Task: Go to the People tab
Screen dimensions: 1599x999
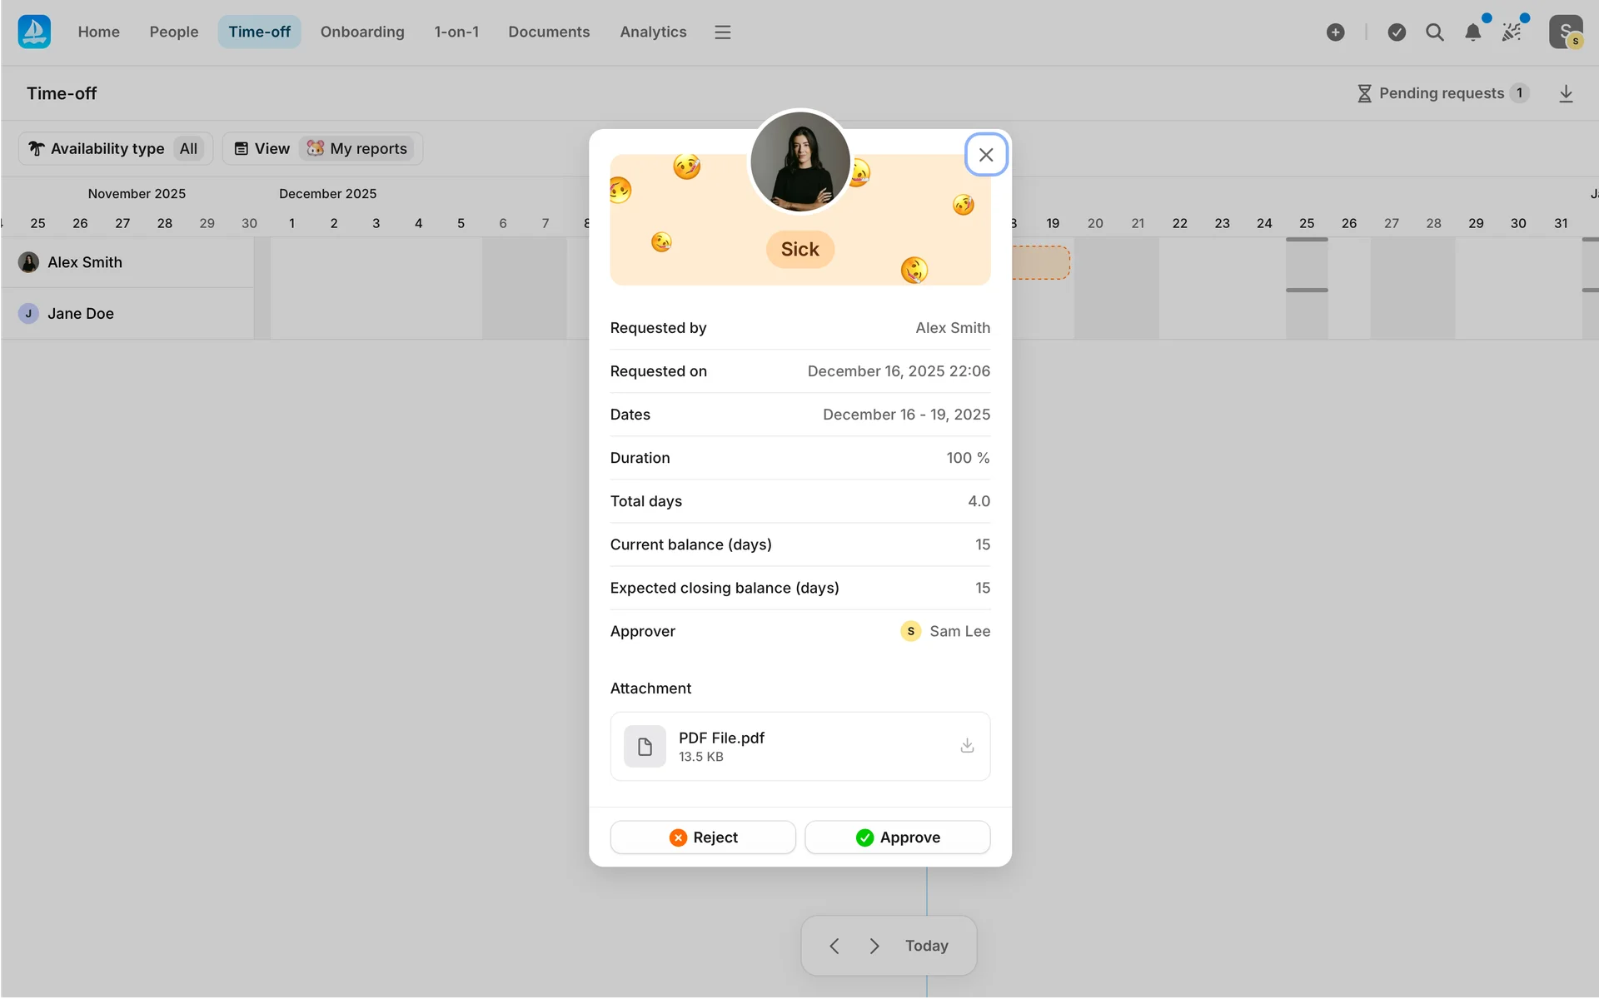Action: coord(173,32)
